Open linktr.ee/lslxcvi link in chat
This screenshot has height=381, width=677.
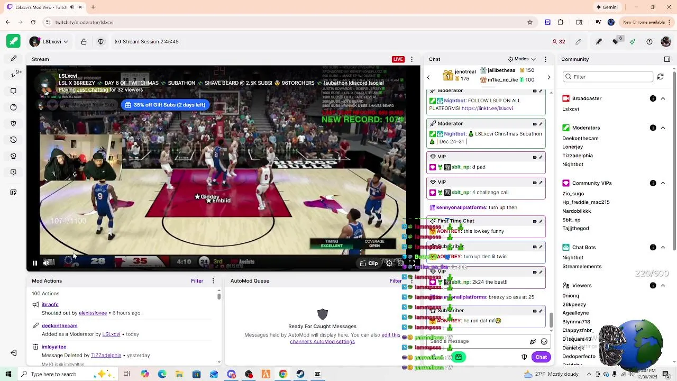[x=487, y=108]
